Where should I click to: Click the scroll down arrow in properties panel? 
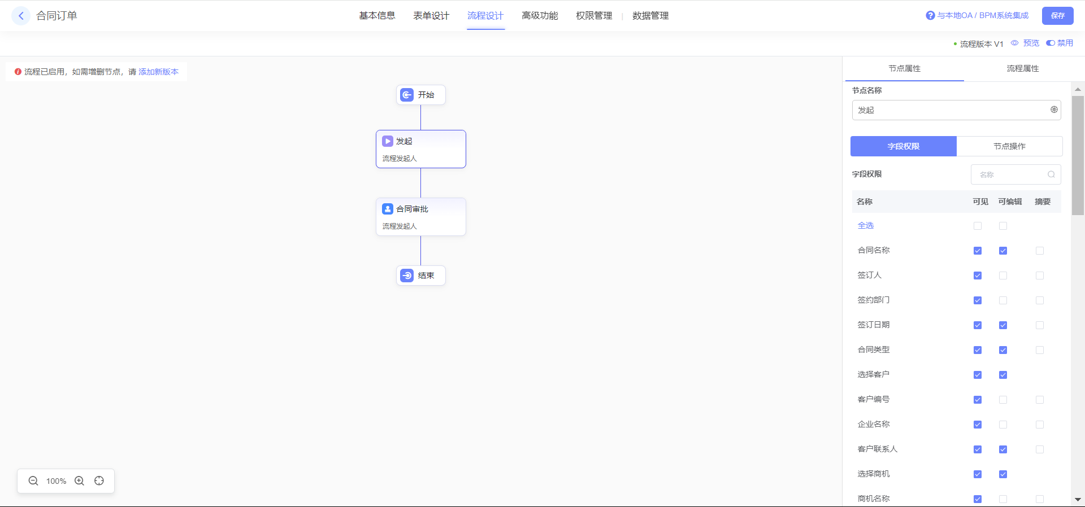click(1078, 500)
